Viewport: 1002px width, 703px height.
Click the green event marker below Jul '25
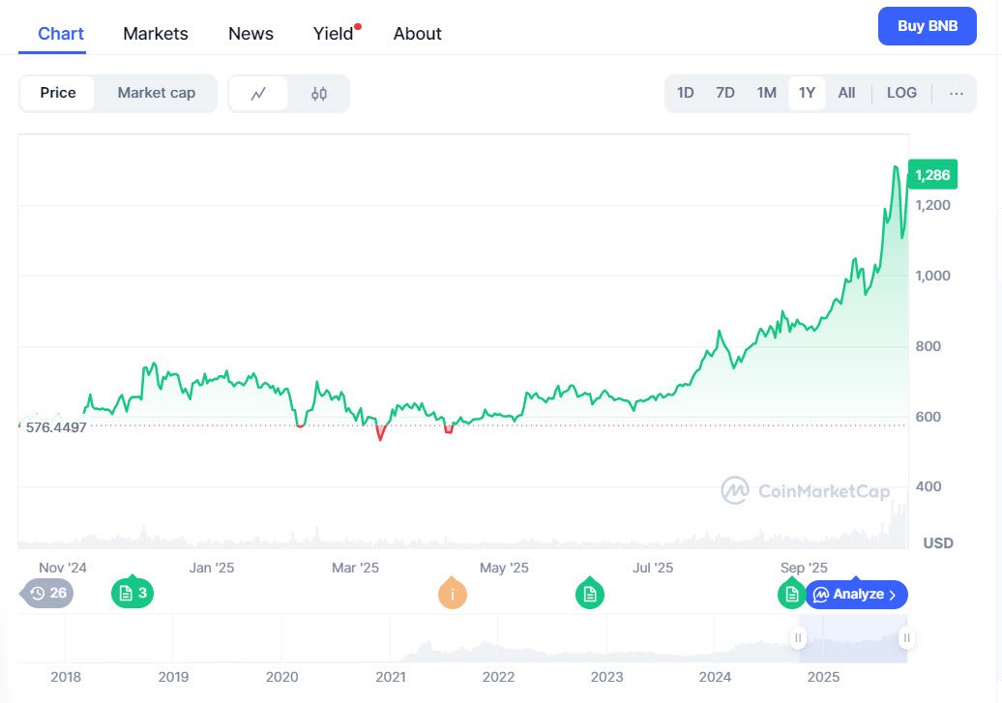tap(590, 593)
